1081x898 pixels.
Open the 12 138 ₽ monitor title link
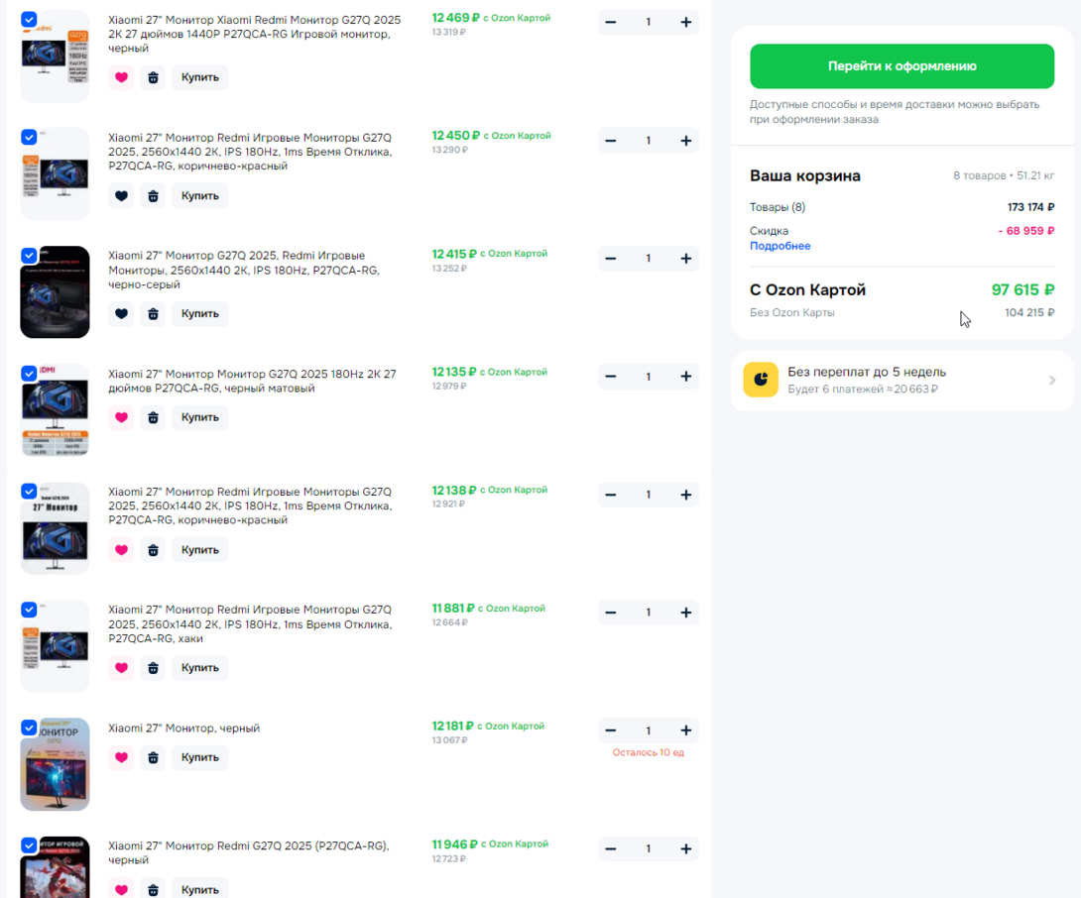pos(250,505)
